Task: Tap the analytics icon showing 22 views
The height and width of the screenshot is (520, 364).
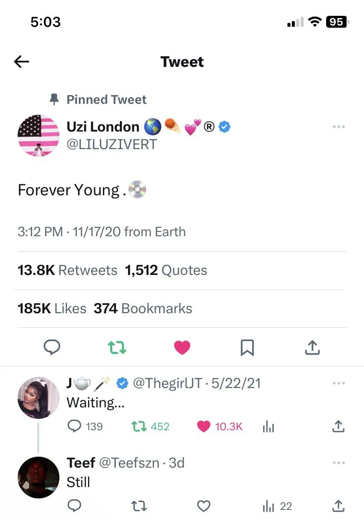Action: coord(268,506)
